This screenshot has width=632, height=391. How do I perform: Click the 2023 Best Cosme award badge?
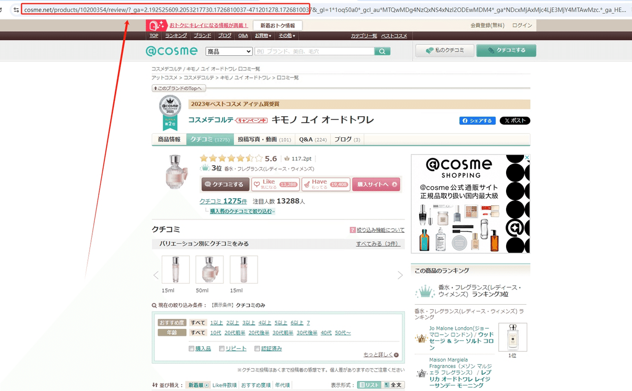[170, 112]
